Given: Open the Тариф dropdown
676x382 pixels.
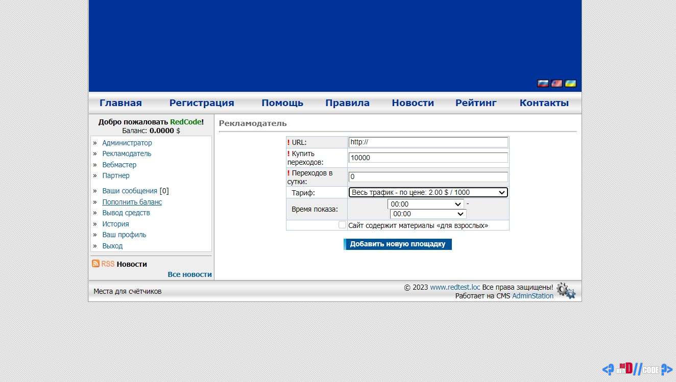Looking at the screenshot, I should point(428,192).
